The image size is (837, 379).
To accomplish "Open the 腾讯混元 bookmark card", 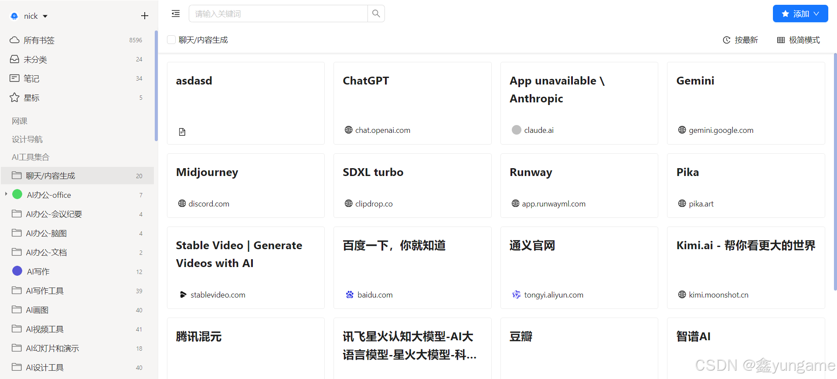I will pyautogui.click(x=246, y=349).
